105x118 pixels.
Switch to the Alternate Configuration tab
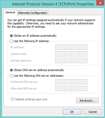[x=33, y=13]
